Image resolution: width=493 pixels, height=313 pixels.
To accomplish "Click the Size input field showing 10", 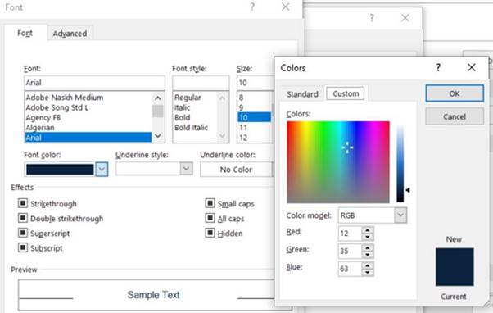I will tap(256, 83).
